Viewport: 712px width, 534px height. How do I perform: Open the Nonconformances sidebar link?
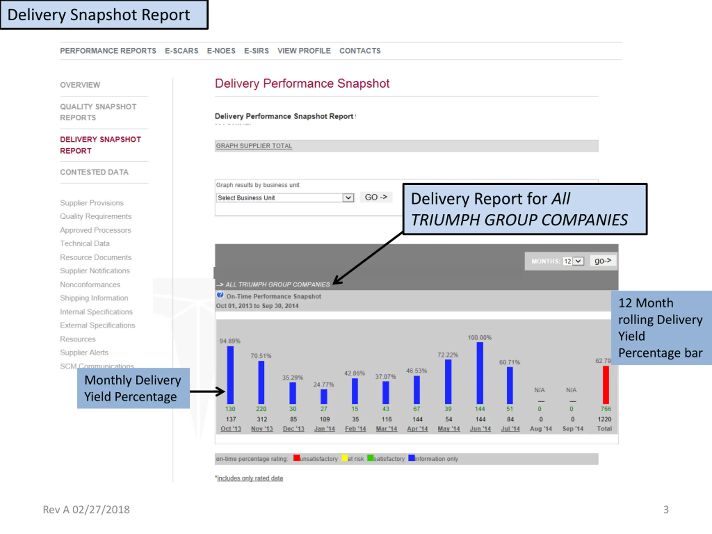click(90, 285)
